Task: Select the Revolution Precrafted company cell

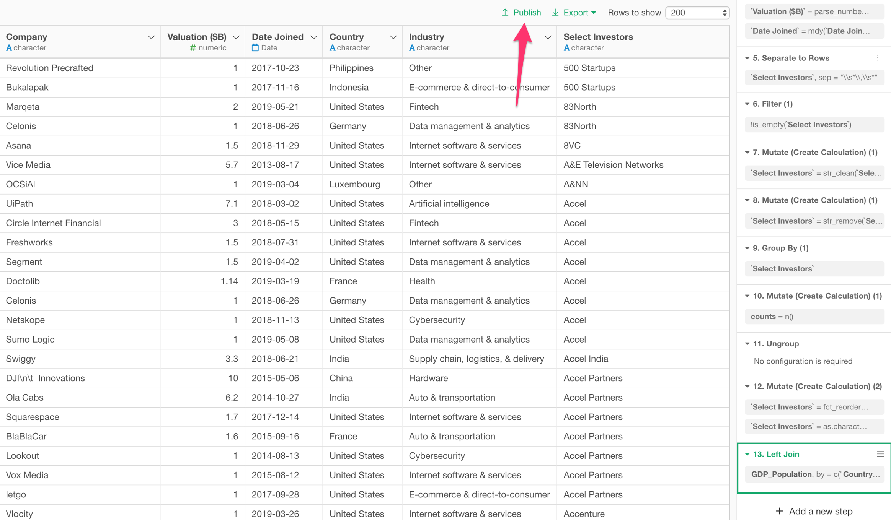Action: (x=50, y=68)
